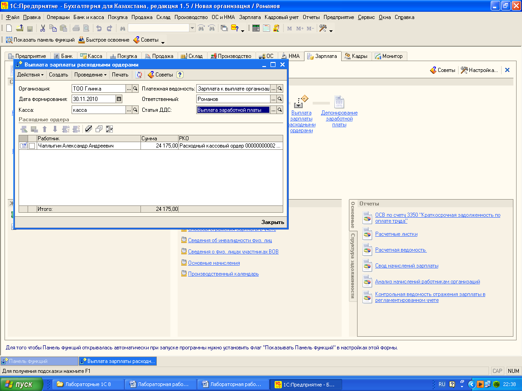Click the M+ memory button
The image size is (522, 391).
tap(300, 29)
